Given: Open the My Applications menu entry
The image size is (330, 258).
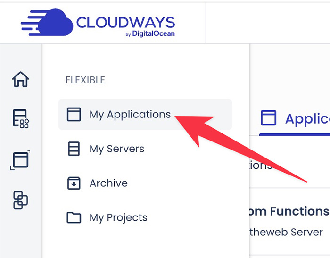Looking at the screenshot, I should click(130, 115).
